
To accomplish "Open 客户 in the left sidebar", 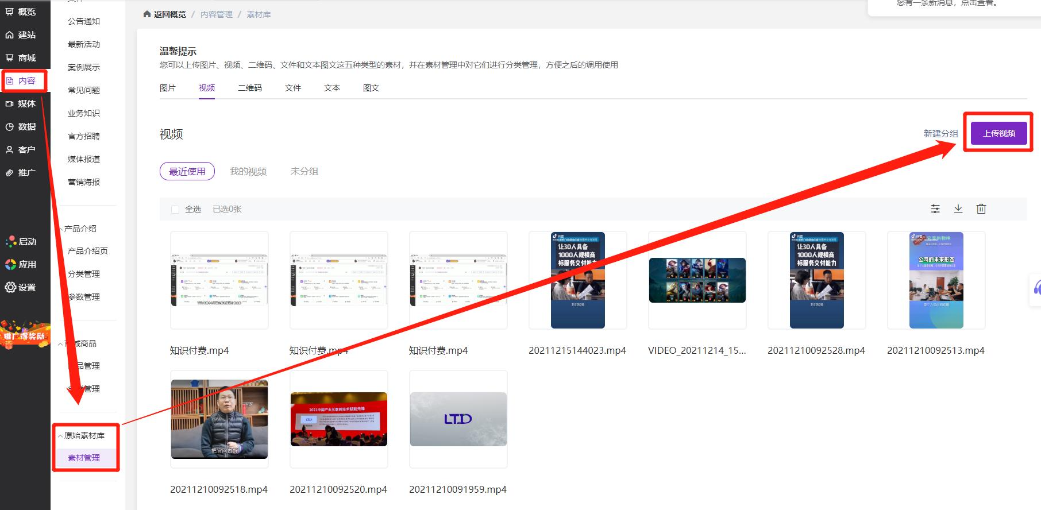I will point(21,150).
